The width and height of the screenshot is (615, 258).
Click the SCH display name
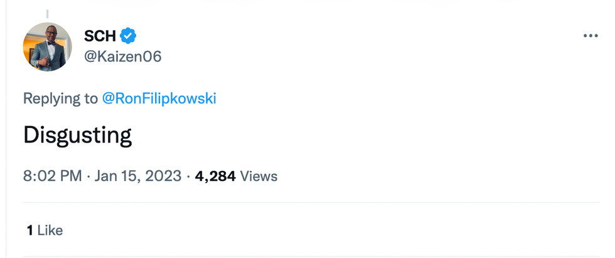coord(100,36)
